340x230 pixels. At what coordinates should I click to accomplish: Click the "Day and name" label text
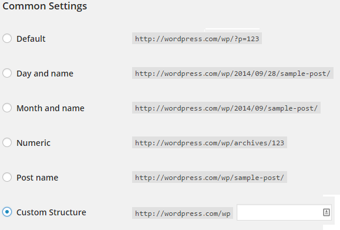point(45,74)
